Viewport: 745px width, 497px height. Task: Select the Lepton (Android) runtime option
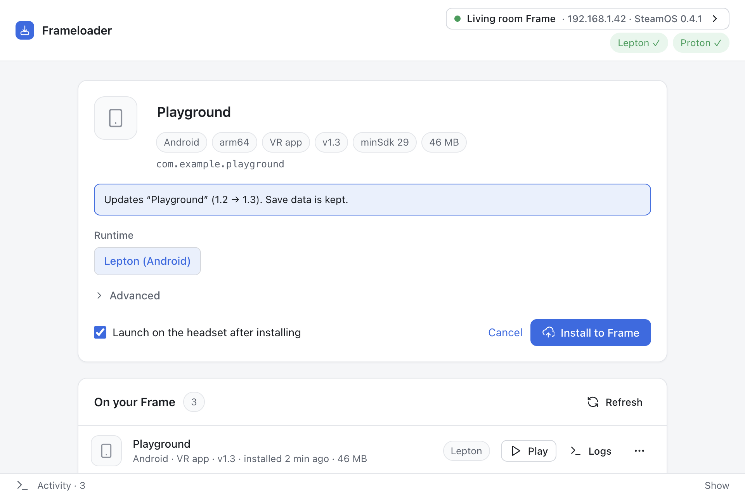[147, 261]
